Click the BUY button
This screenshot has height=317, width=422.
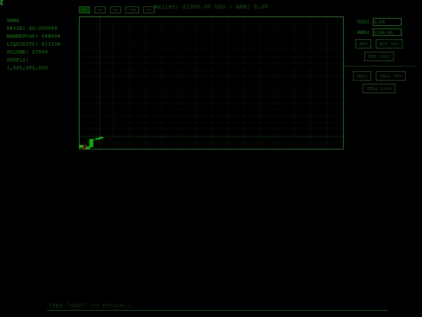[x=363, y=44]
